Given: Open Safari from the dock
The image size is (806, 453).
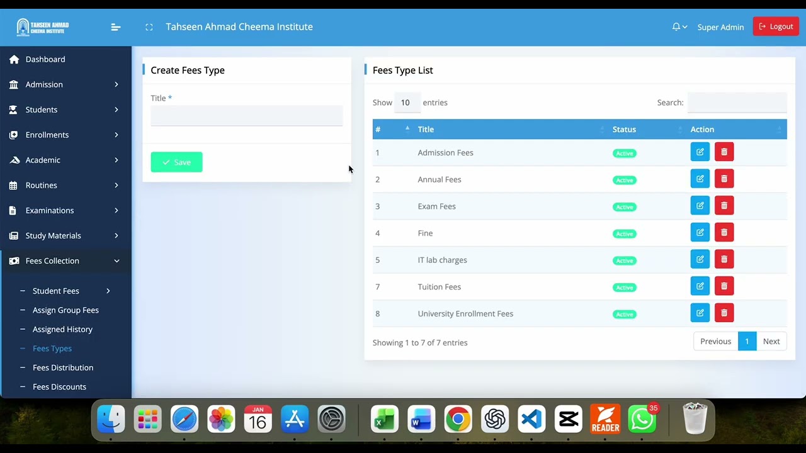Looking at the screenshot, I should (x=184, y=419).
